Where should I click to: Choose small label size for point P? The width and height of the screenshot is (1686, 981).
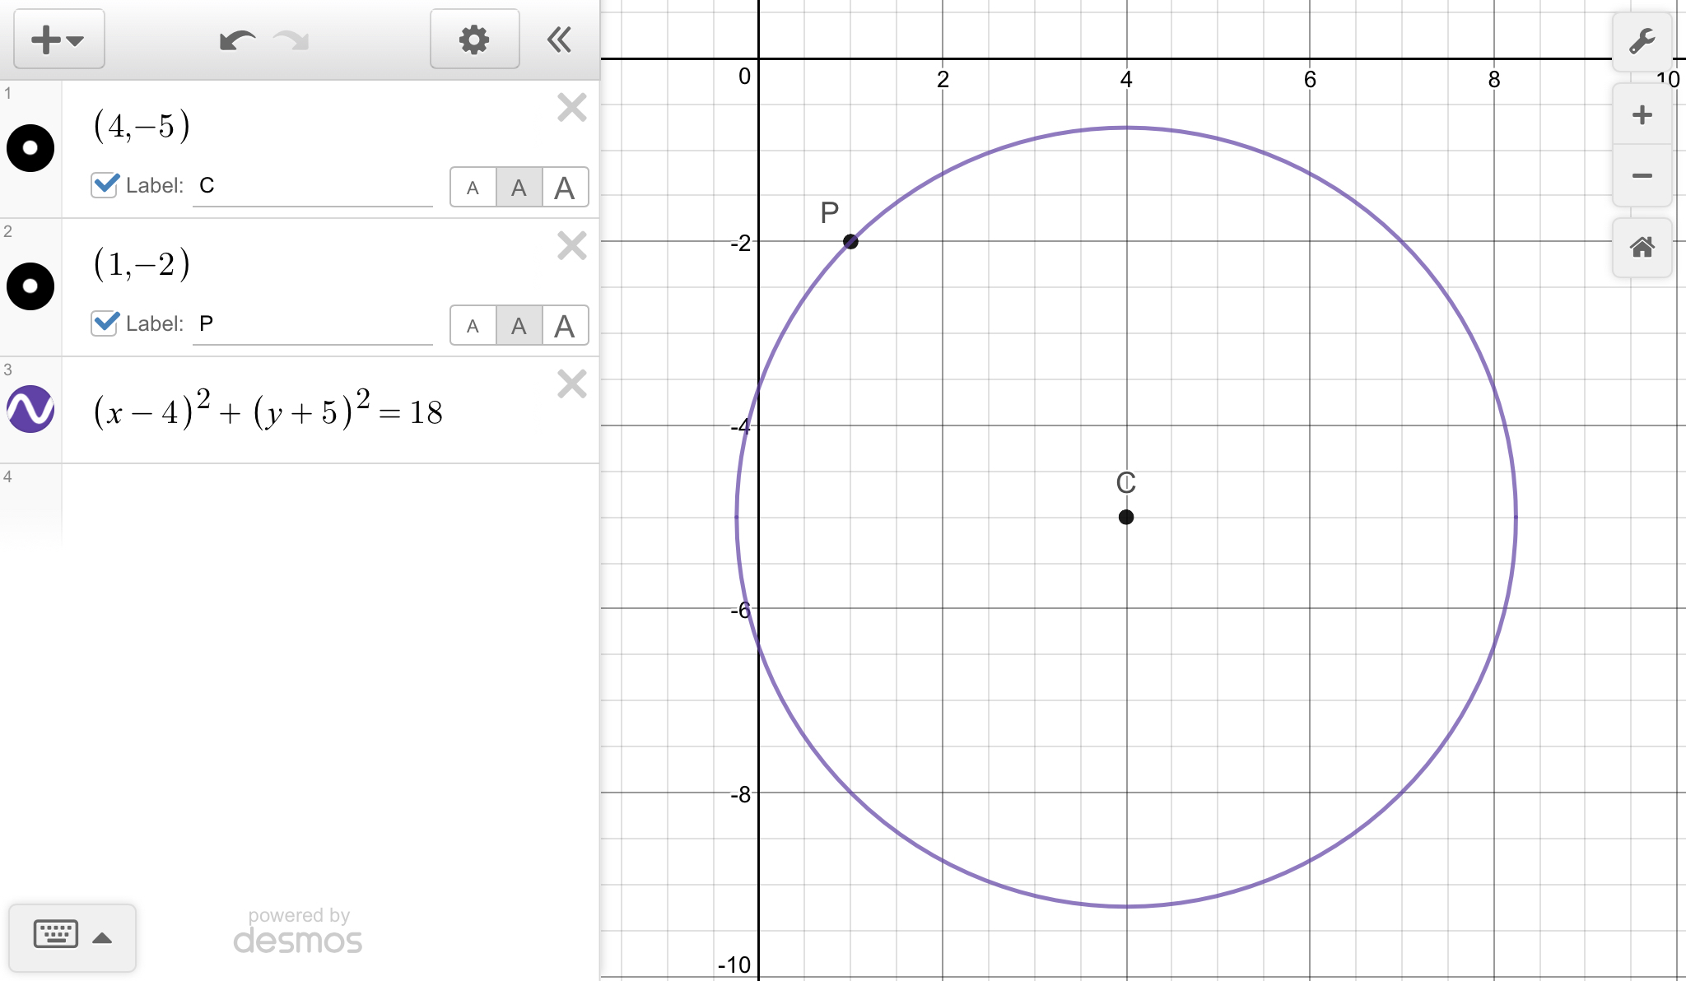click(473, 326)
